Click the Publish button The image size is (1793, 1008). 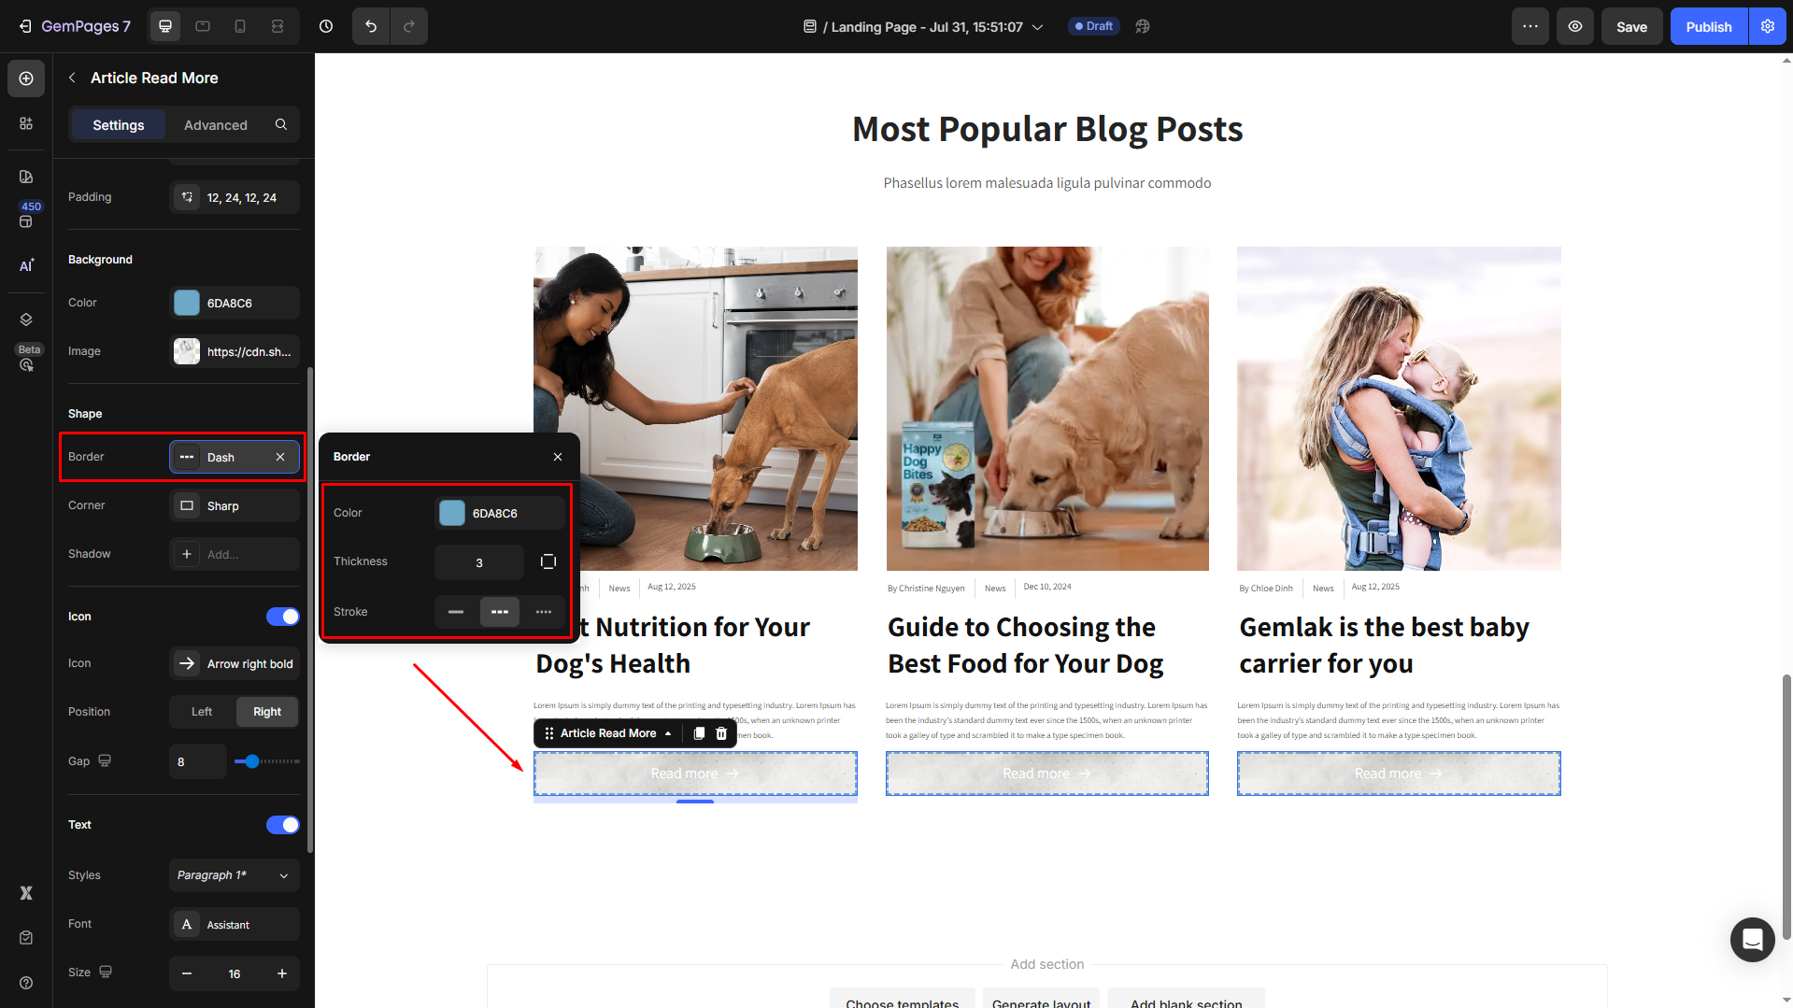(x=1708, y=26)
